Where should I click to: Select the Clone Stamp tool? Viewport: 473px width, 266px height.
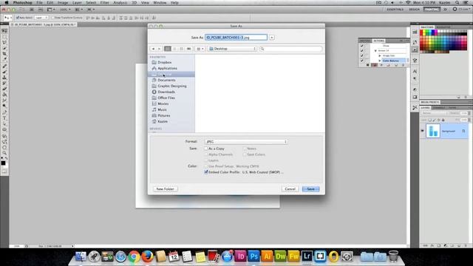4,78
